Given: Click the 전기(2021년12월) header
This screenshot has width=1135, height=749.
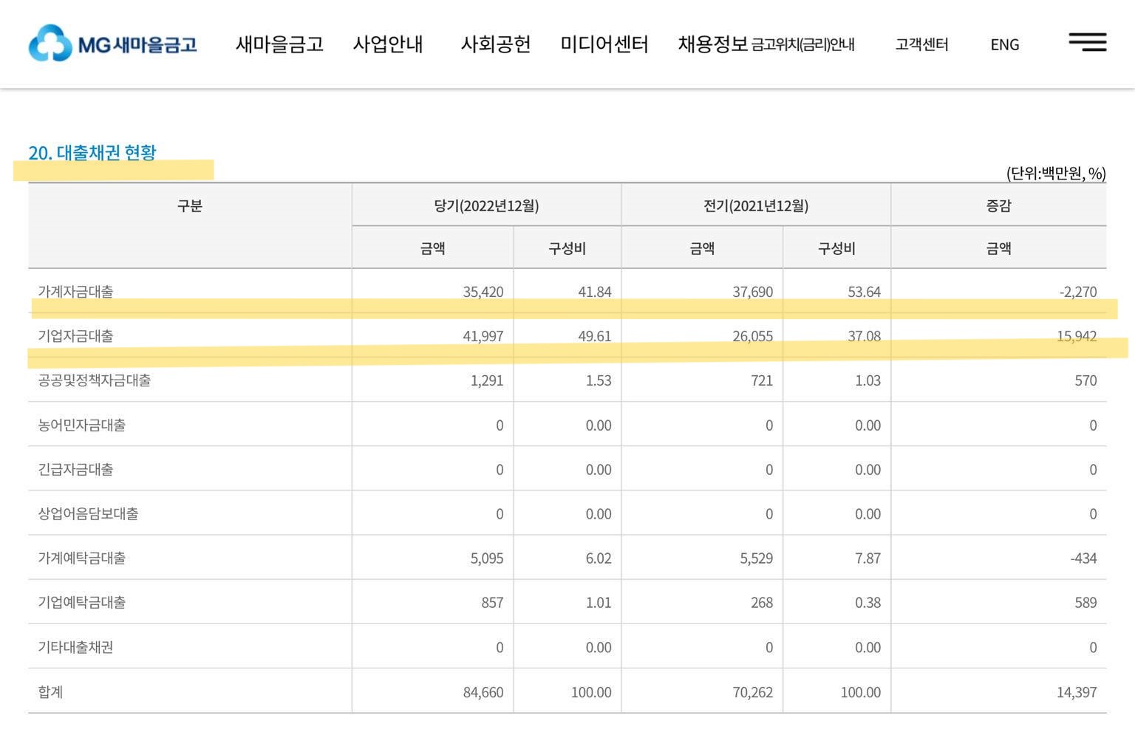Looking at the screenshot, I should coord(756,206).
